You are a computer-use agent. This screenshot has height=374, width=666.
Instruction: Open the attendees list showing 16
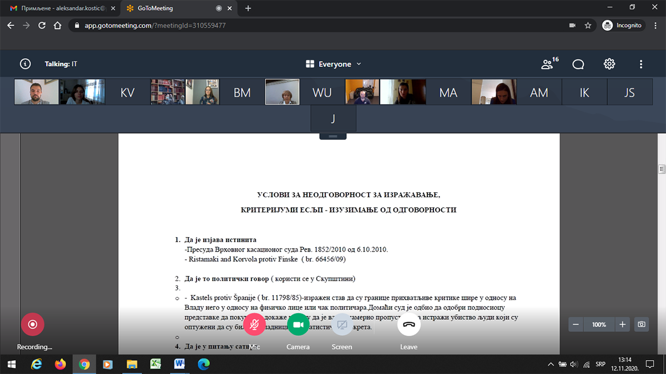[549, 64]
